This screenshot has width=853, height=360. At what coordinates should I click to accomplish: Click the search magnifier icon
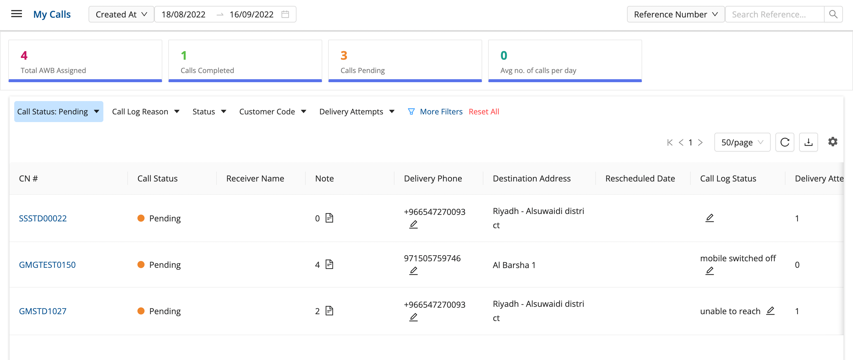833,14
